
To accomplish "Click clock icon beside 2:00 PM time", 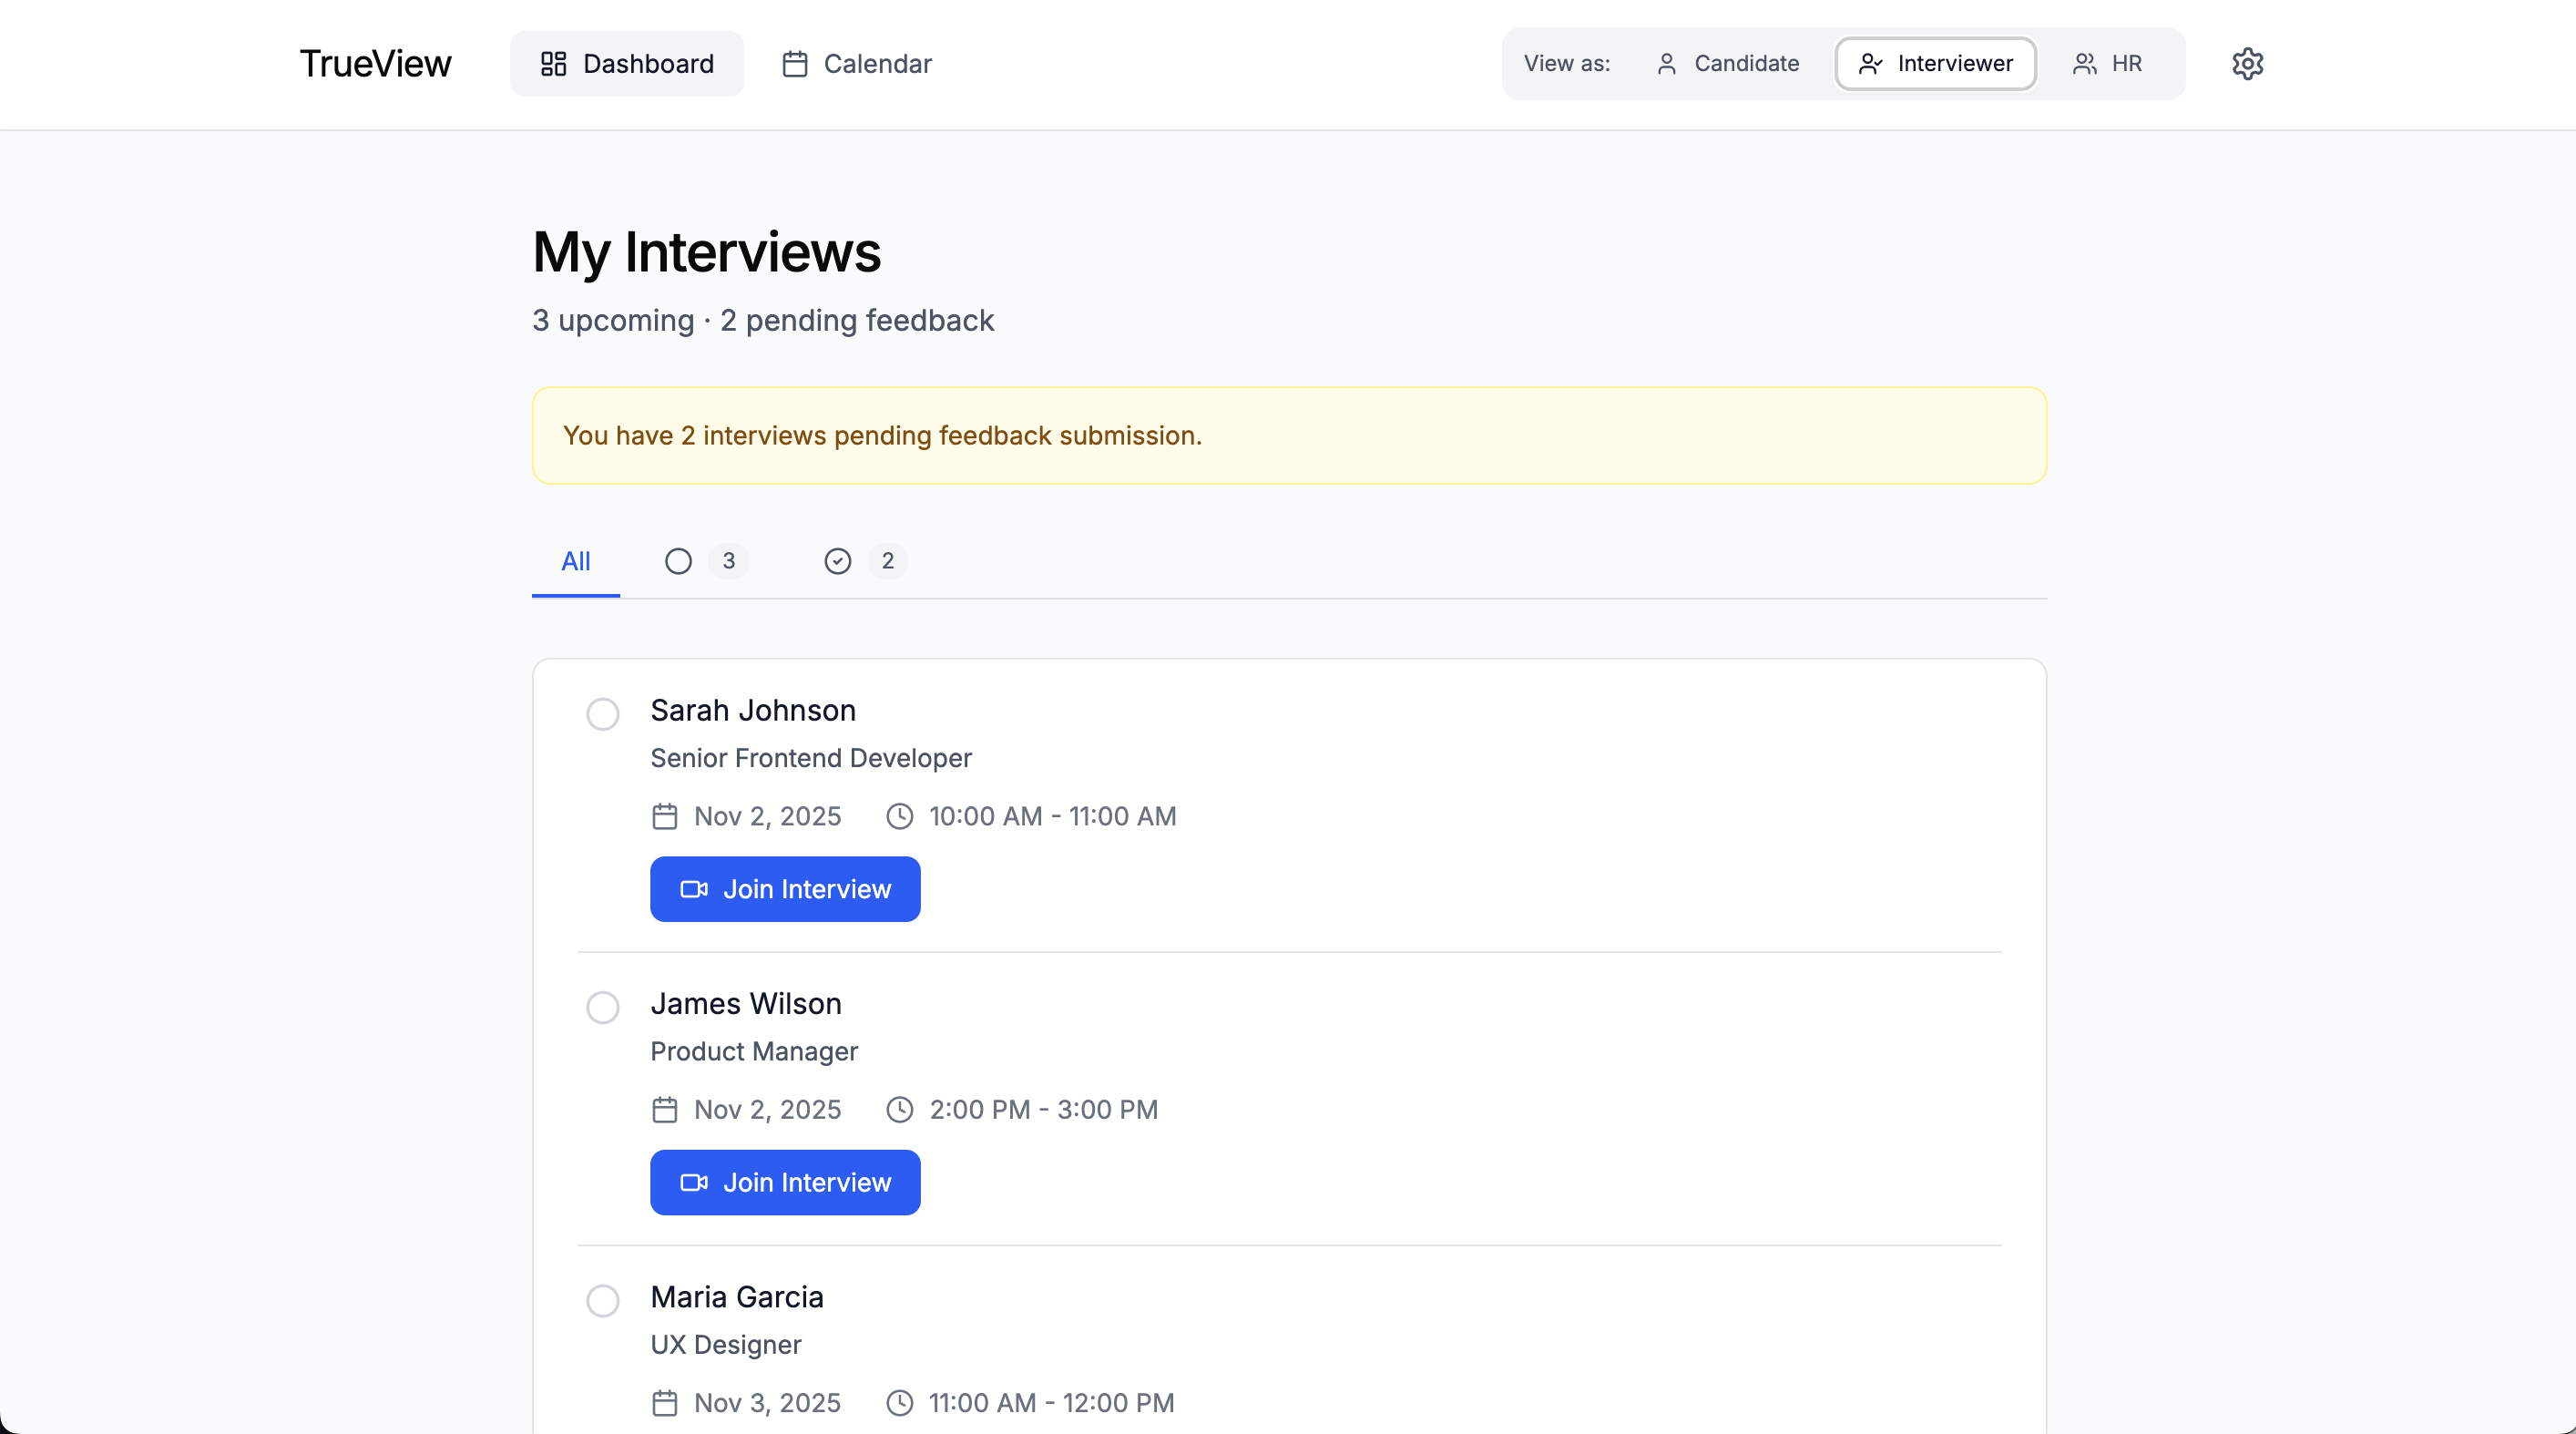I will click(x=899, y=1110).
